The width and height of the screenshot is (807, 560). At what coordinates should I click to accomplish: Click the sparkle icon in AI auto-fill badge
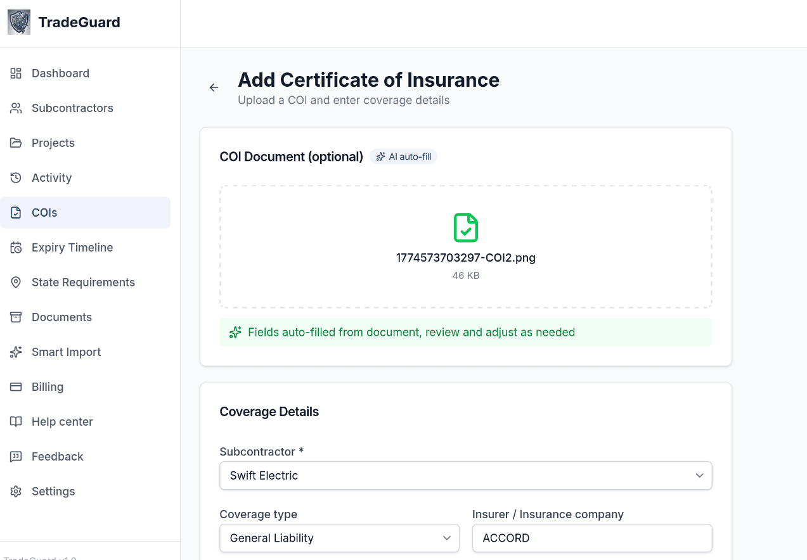[381, 156]
